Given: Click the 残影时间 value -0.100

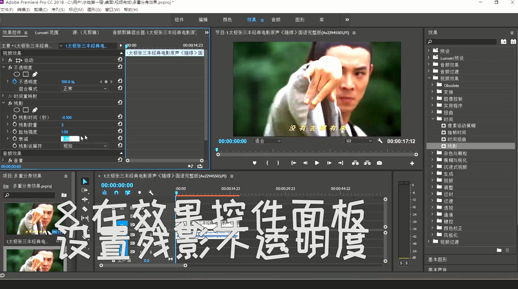Looking at the screenshot, I should [x=66, y=117].
